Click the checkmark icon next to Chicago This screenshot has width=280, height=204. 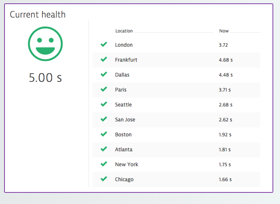[104, 179]
